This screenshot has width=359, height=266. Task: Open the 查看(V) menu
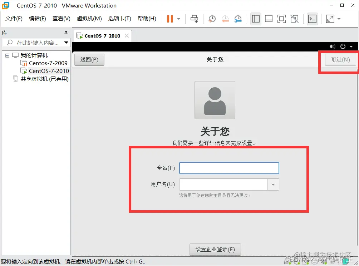coord(62,19)
